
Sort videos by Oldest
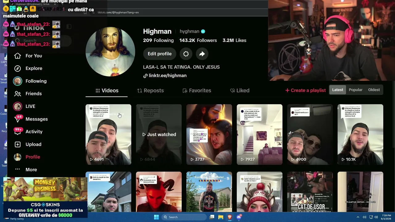coord(374,90)
